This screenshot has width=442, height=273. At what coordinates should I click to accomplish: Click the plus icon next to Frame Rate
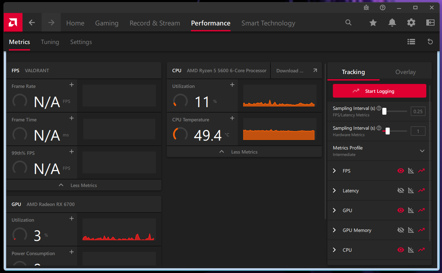[72, 85]
